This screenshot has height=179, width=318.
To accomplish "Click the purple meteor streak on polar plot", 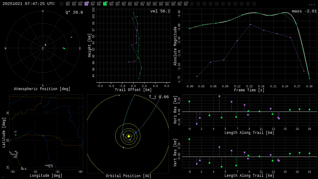I will pos(71,37).
